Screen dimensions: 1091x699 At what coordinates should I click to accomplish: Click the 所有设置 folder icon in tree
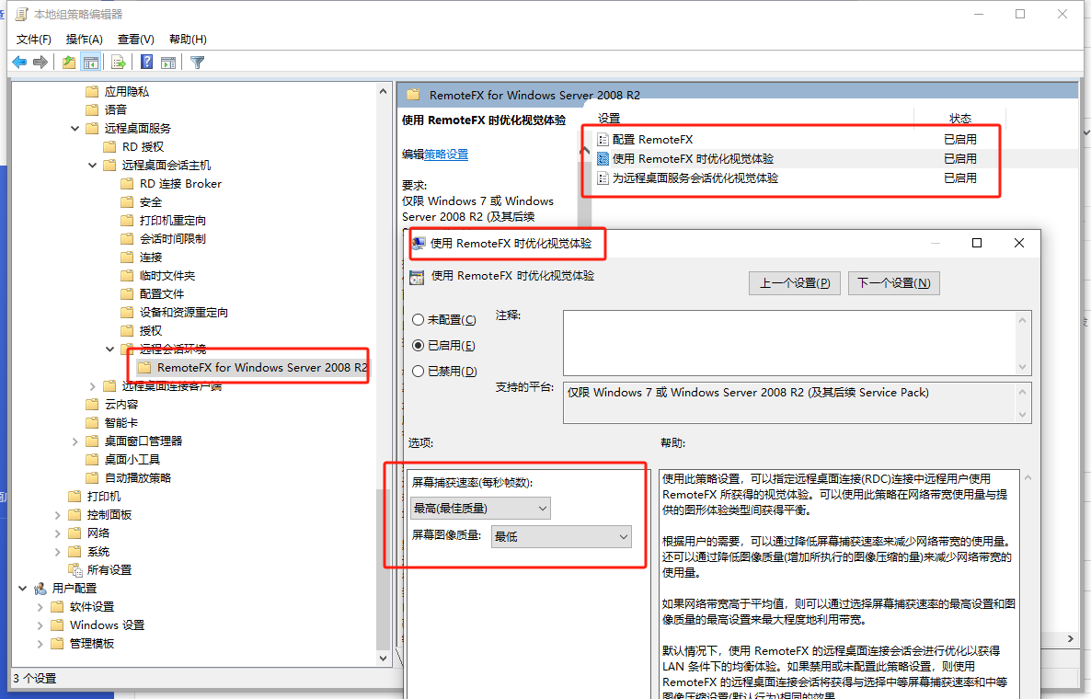coord(75,570)
